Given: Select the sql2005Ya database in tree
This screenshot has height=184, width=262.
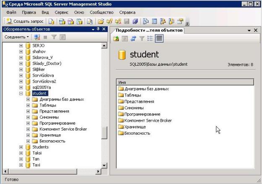Looking at the screenshot, I should 42,87.
